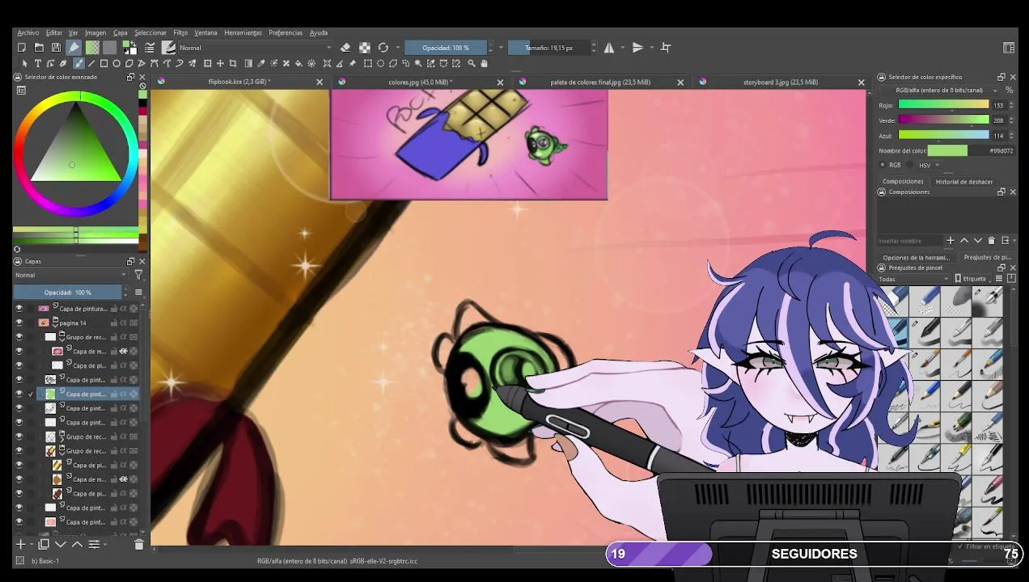Toggle percent display in specific color selector

[x=1009, y=91]
